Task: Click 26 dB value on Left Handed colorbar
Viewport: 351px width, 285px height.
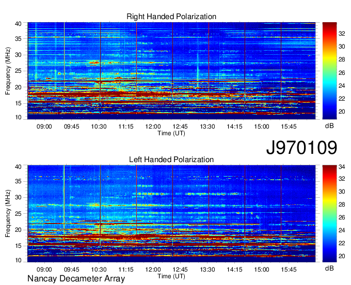Action: [342, 217]
